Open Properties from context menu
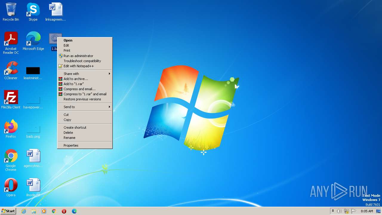 click(x=85, y=145)
